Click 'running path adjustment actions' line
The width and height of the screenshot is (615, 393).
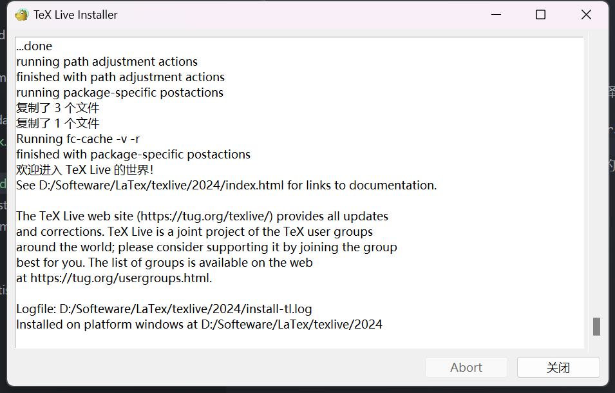click(107, 62)
